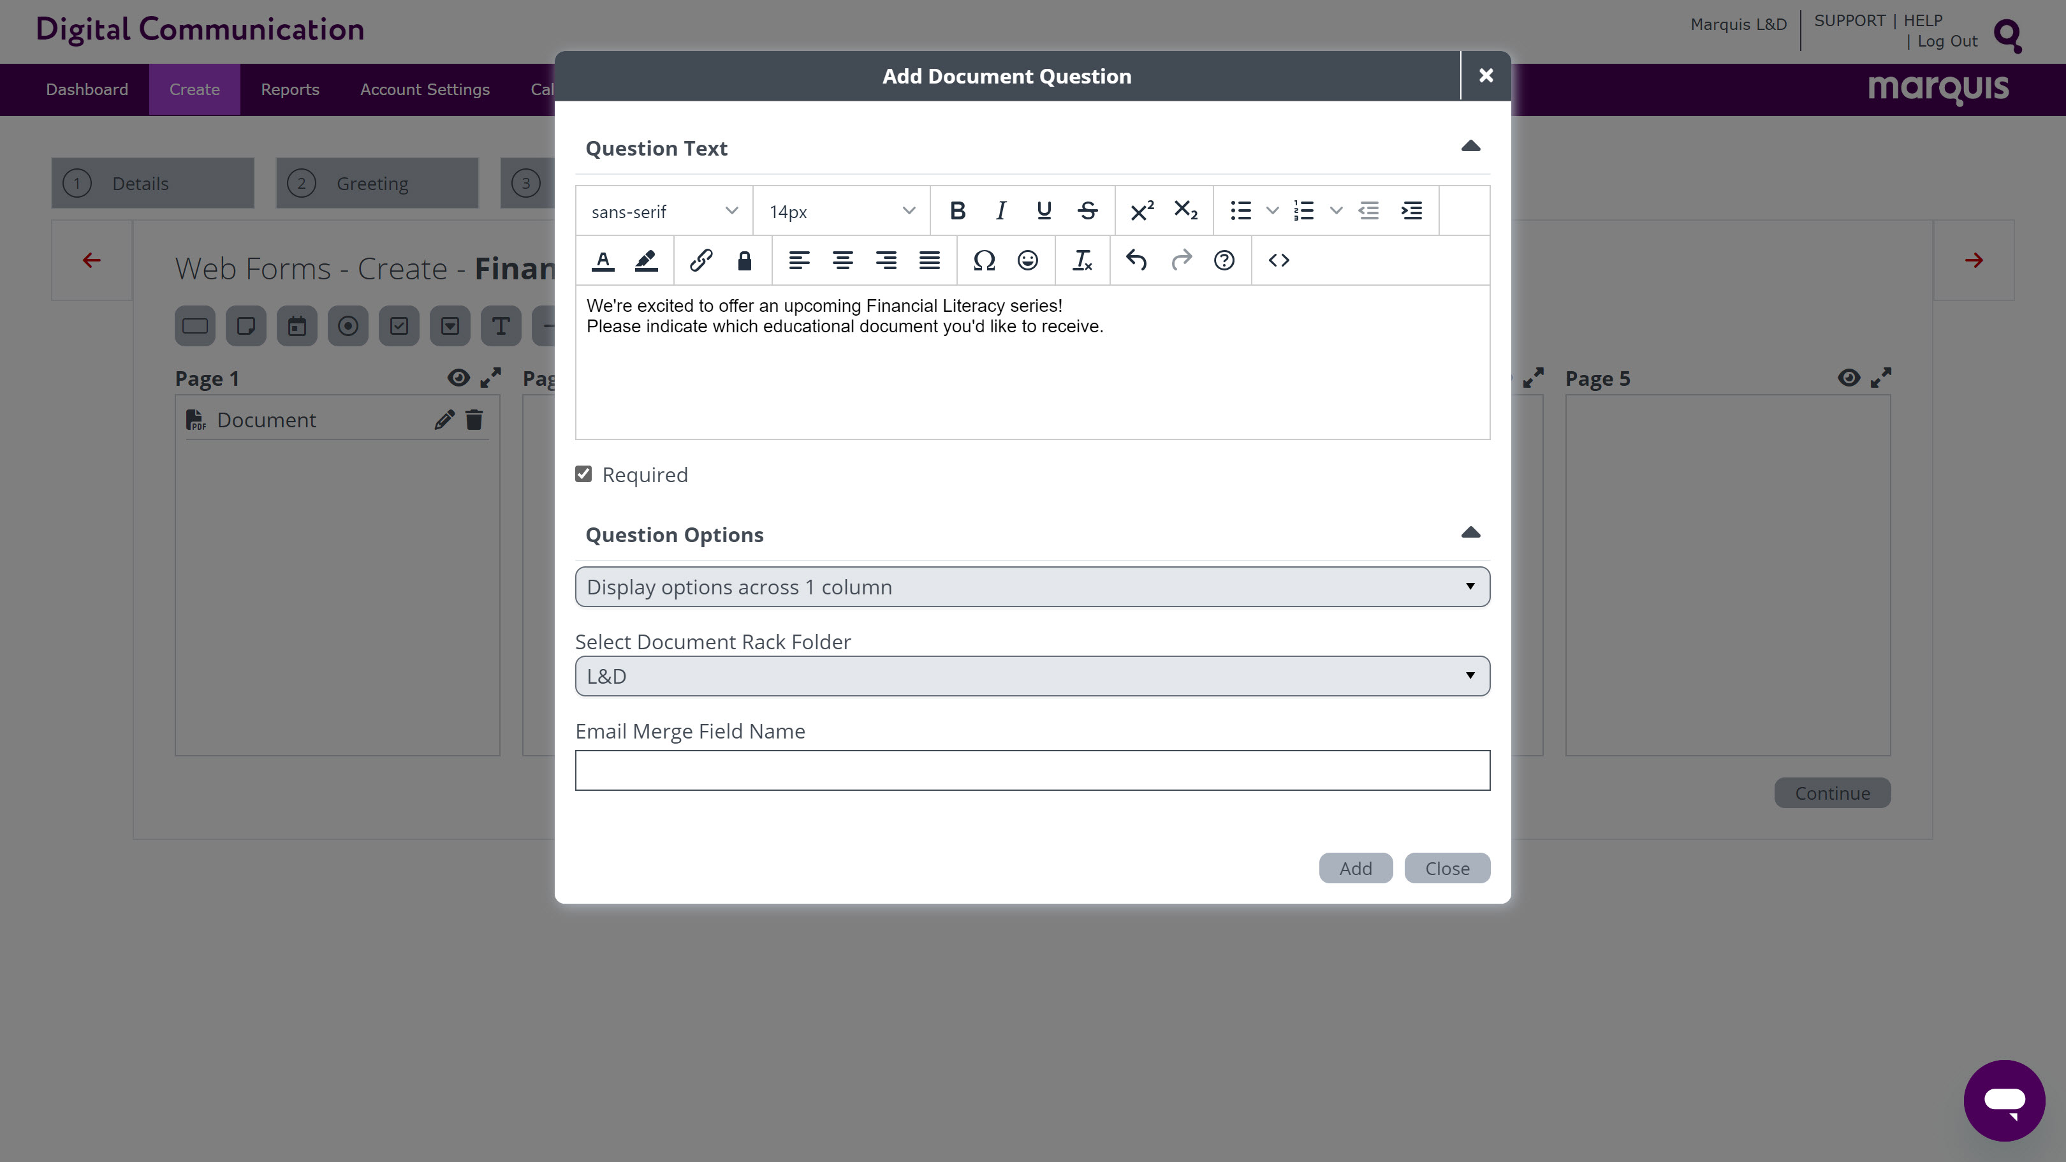
Task: Open the chat support bubble
Action: point(2004,1100)
